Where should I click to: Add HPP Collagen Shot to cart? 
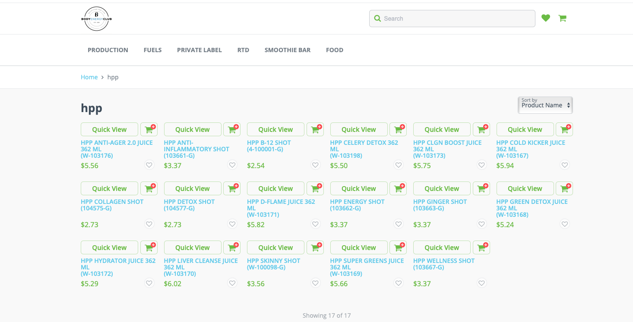[149, 188]
